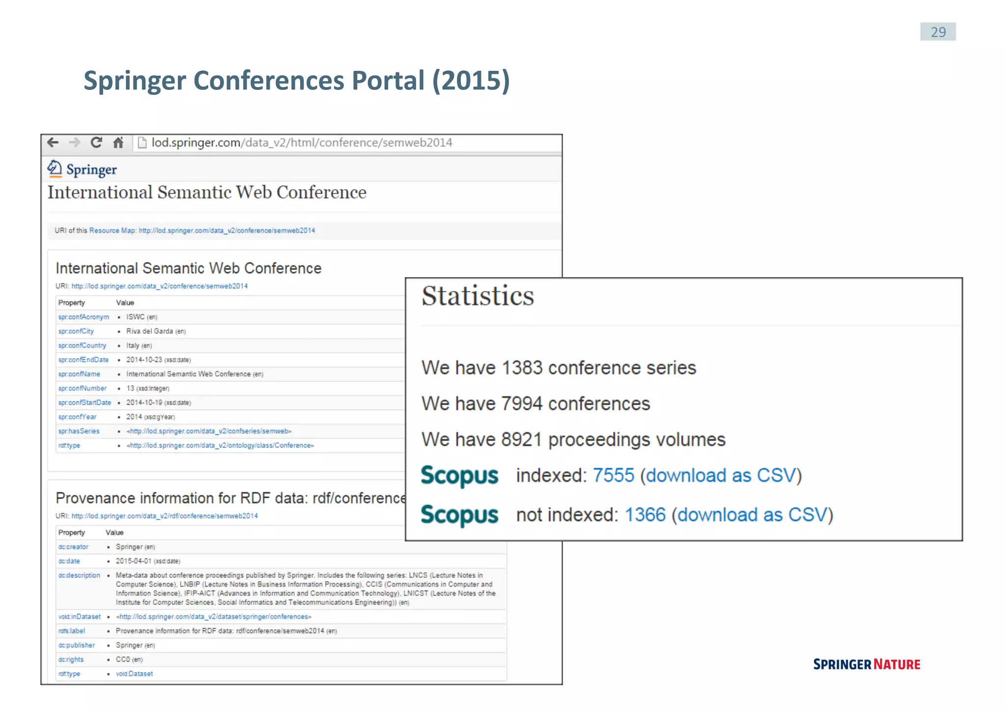Open the confseries/semweb link
Viewport: 1006px width, 711px height.
pos(209,431)
